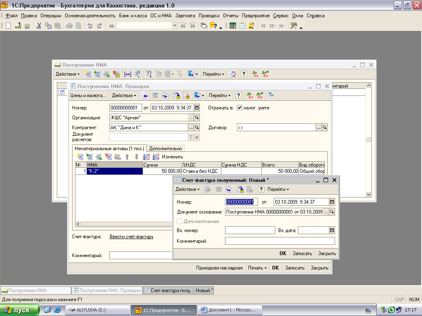Click the Delete row icon in Нематериальные активы table

(x=108, y=157)
